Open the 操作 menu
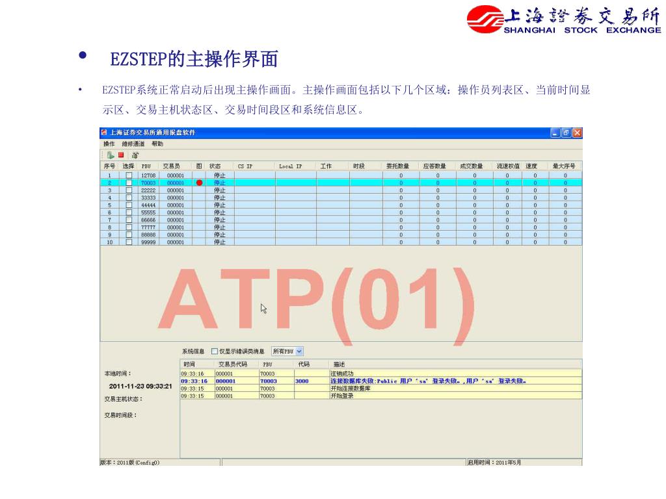 click(109, 144)
